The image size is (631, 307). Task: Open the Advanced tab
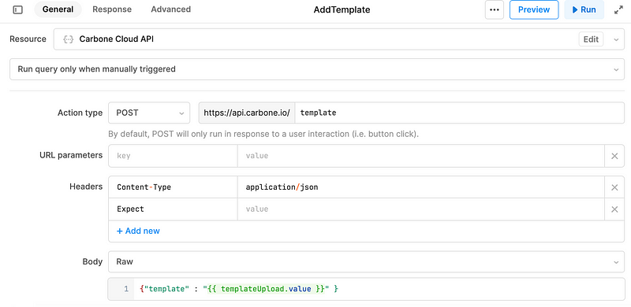tap(170, 9)
